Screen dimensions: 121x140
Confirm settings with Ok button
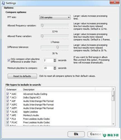pyautogui.click(x=76, y=134)
